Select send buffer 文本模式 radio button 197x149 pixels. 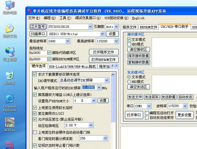(x=129, y=77)
